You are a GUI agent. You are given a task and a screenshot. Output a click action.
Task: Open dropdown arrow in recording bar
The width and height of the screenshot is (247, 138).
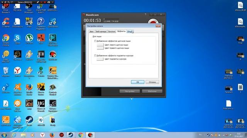click(x=2, y=2)
